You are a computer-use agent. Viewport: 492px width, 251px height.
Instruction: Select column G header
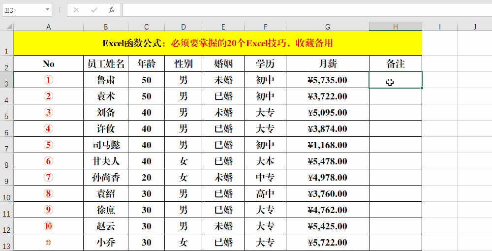point(328,27)
